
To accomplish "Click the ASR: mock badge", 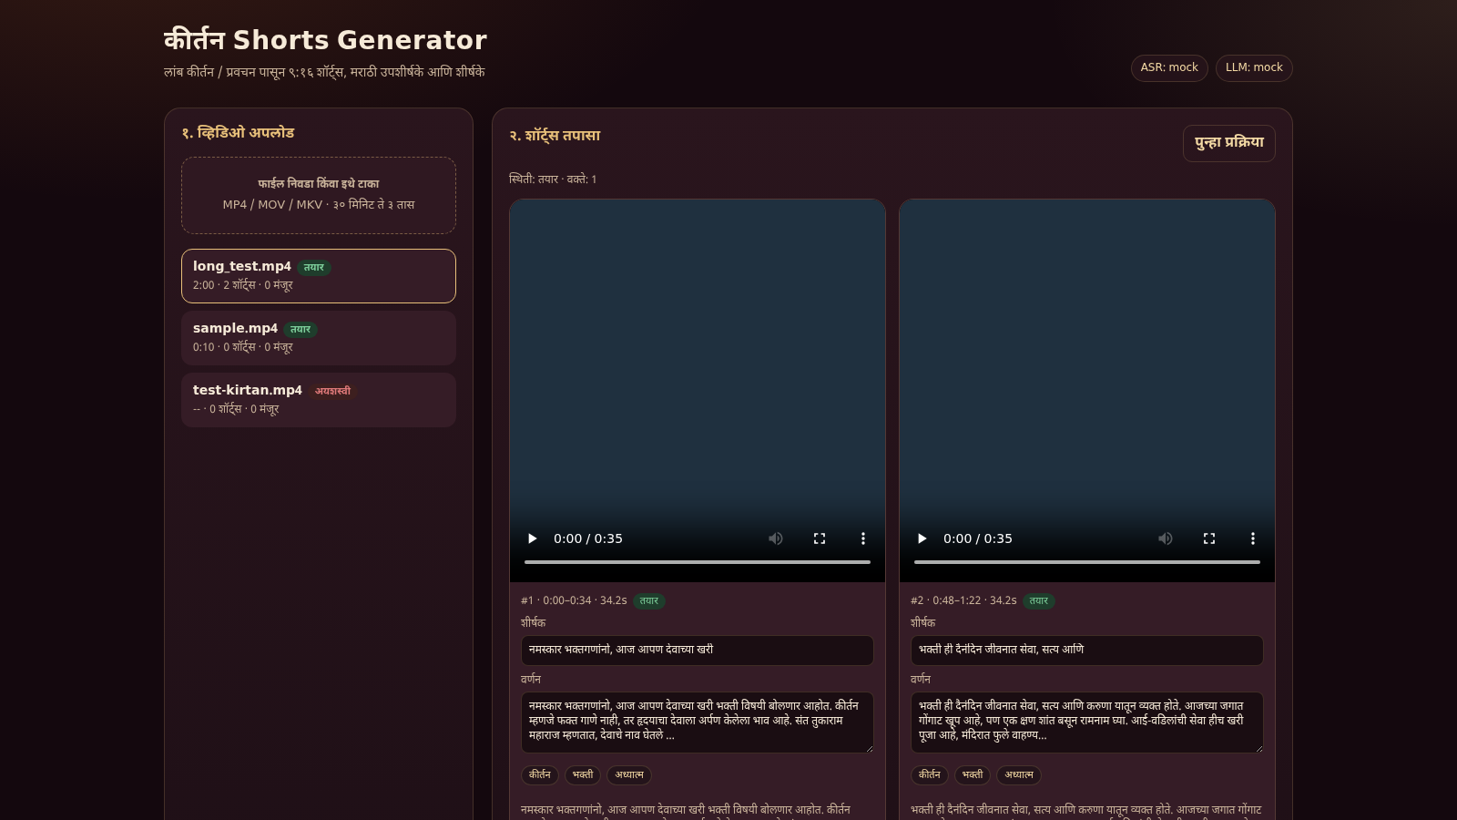I will coord(1169,68).
